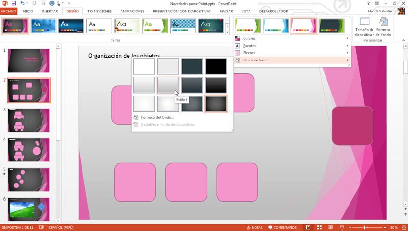This screenshot has height=231, width=408.
Task: Click Formato del fondo... in the gallery
Action: point(157,117)
